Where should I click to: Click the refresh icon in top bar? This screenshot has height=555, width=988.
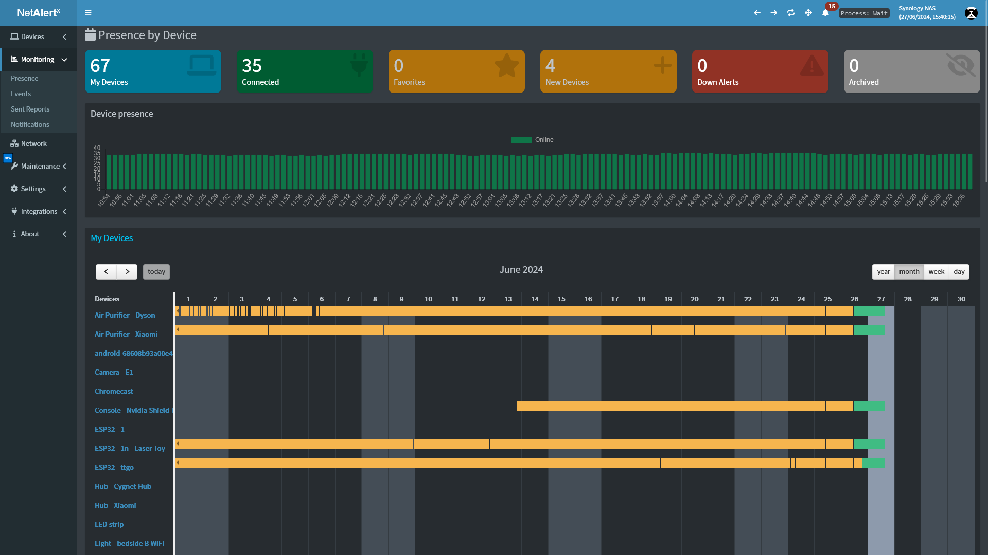(791, 13)
